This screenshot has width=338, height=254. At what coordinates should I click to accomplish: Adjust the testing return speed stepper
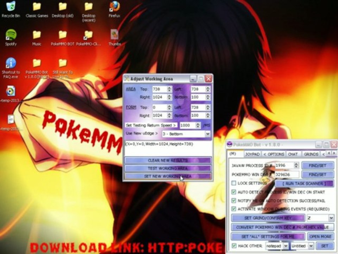pos(198,125)
